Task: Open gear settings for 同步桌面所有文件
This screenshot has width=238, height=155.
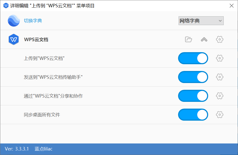Action: (219, 115)
